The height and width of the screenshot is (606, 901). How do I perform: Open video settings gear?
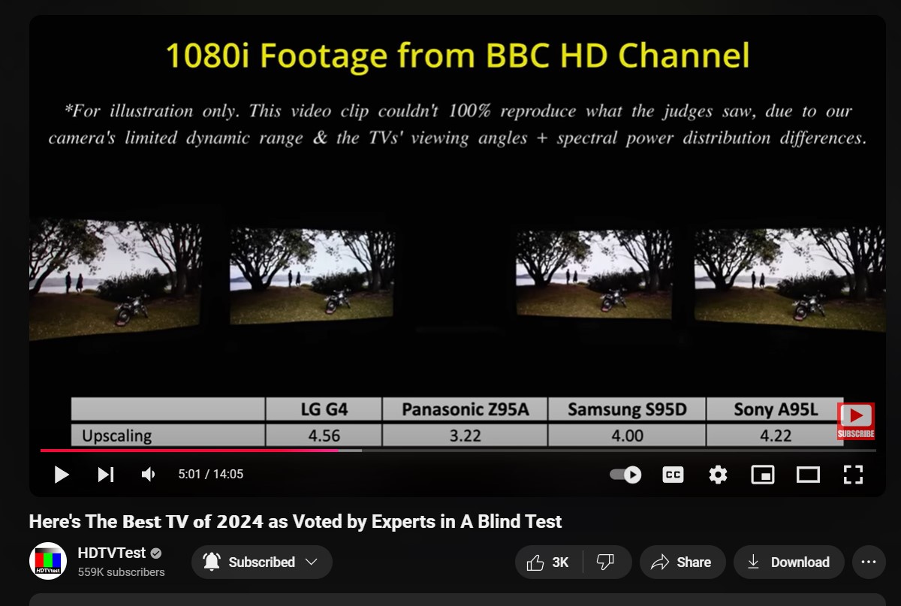pos(719,475)
